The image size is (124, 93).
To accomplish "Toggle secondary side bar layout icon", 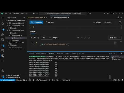I will (x=113, y=13).
